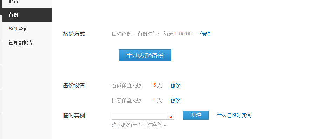The height and width of the screenshot is (139, 319).
Task: Open the calendar date picker icon
Action: coord(169,116)
